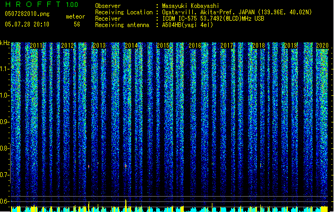This screenshot has height=212, width=334.
Task: Click the 1.0 frequency axis label
Action: [x=4, y=95]
